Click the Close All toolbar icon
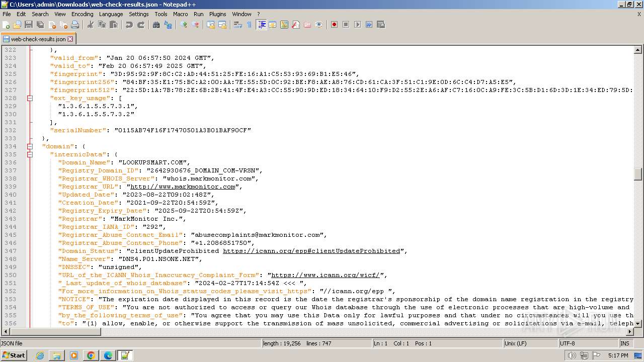 63,25
